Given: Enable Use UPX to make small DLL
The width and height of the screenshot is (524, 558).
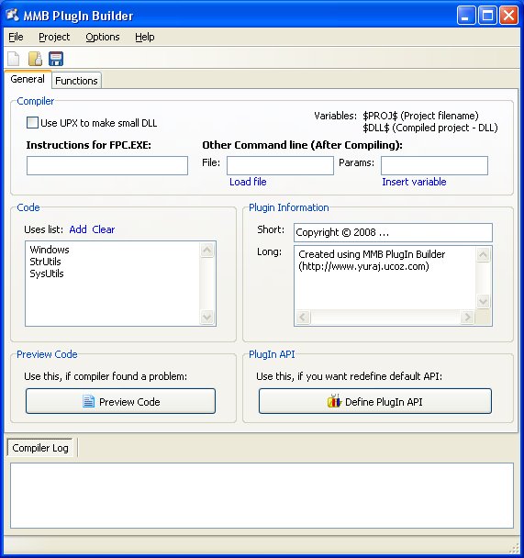Looking at the screenshot, I should [x=32, y=123].
